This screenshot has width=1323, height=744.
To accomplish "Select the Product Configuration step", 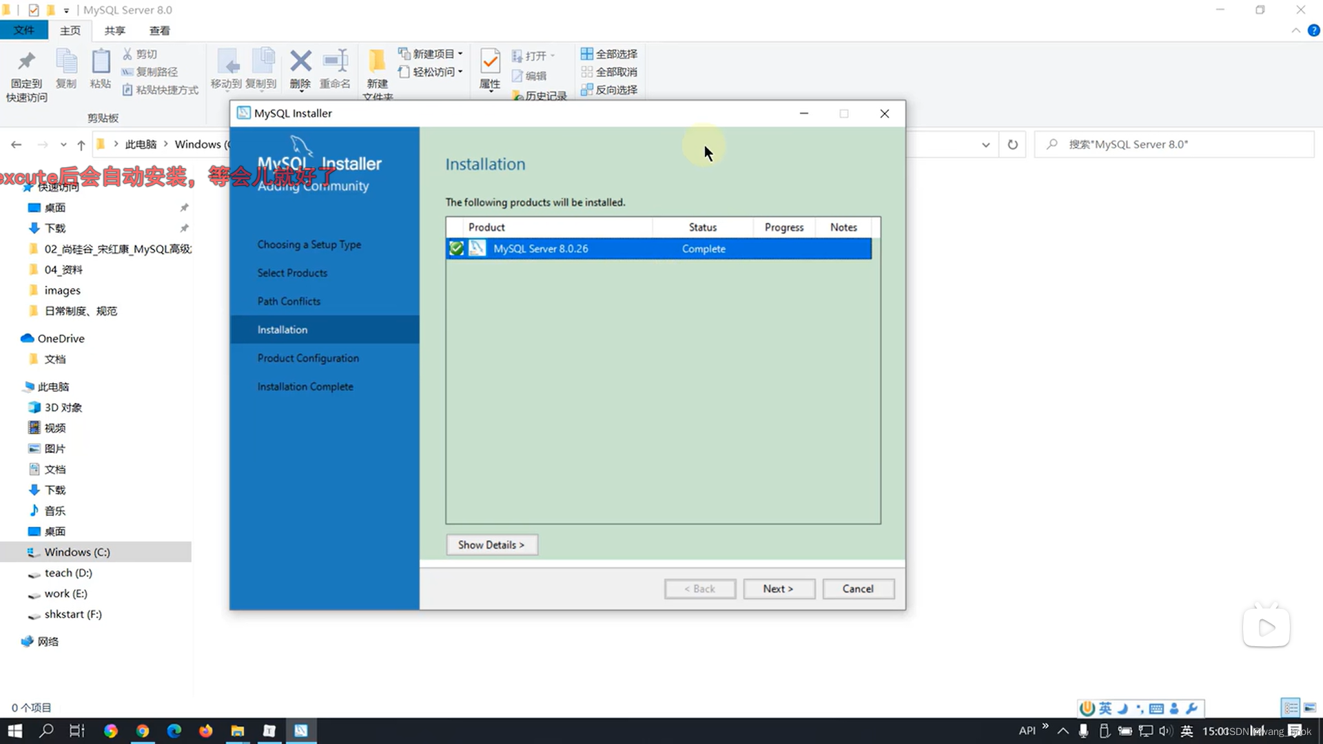I will (x=308, y=358).
